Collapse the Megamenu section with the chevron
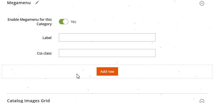Screen dimensions: 213x103 pyautogui.click(x=202, y=3)
